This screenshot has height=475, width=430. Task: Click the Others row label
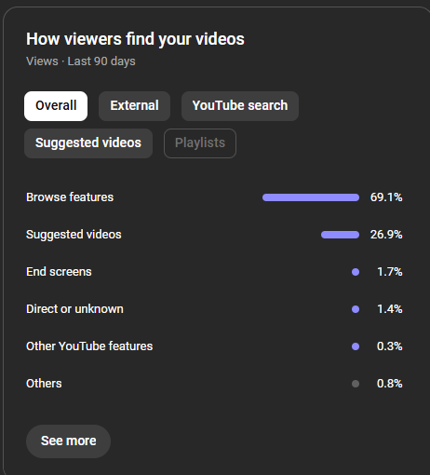coord(44,384)
